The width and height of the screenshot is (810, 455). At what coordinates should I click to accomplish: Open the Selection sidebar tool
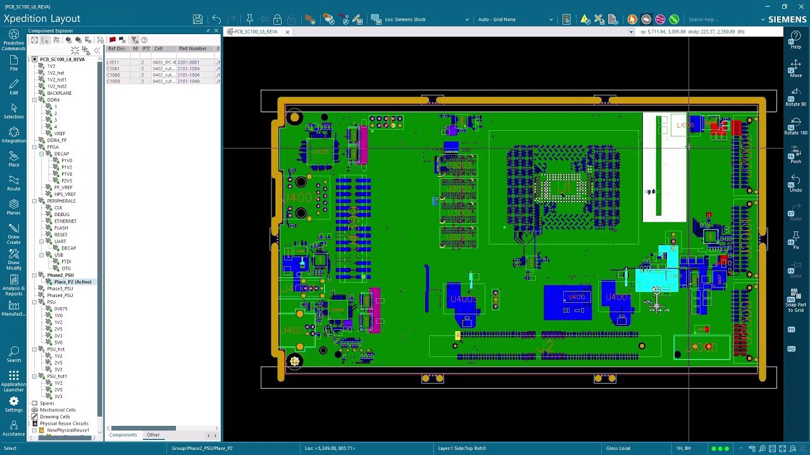click(x=13, y=111)
